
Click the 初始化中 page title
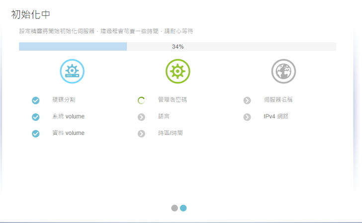tap(31, 14)
